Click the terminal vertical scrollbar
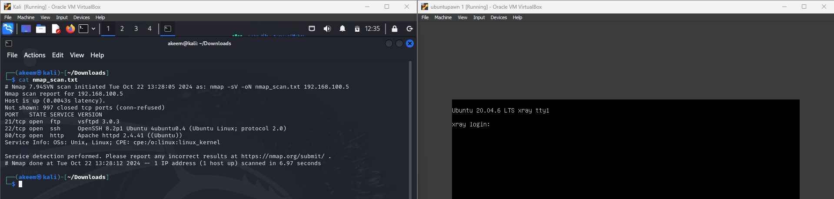 [410, 129]
